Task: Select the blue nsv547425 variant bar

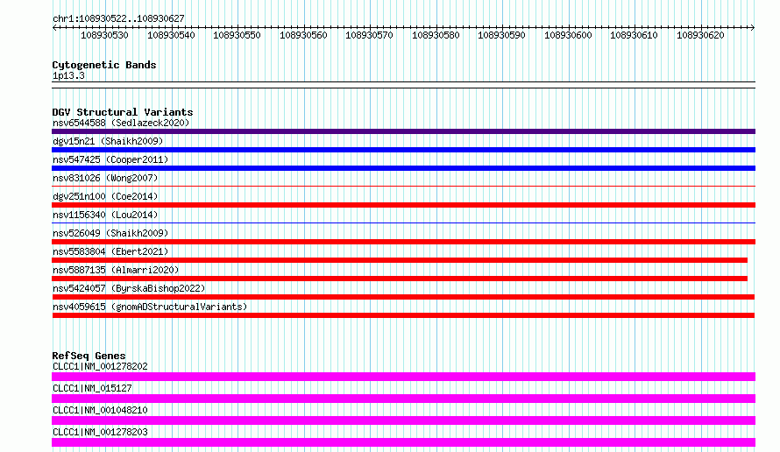Action: pyautogui.click(x=403, y=168)
